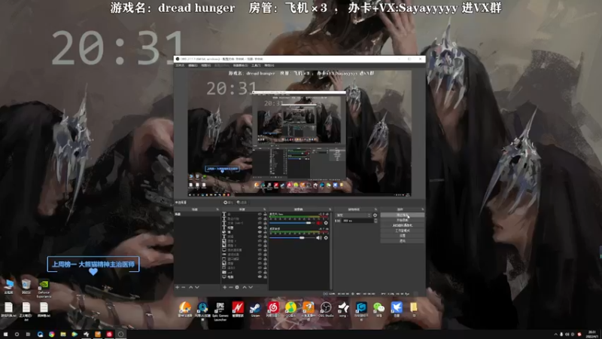The image size is (602, 339).
Task: Move selected scene up with arrow
Action: coord(191,287)
